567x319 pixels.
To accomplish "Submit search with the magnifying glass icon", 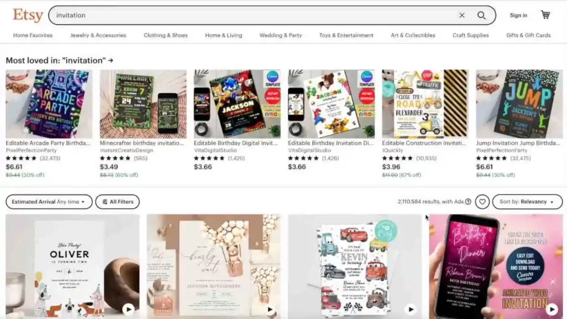I will tap(481, 15).
